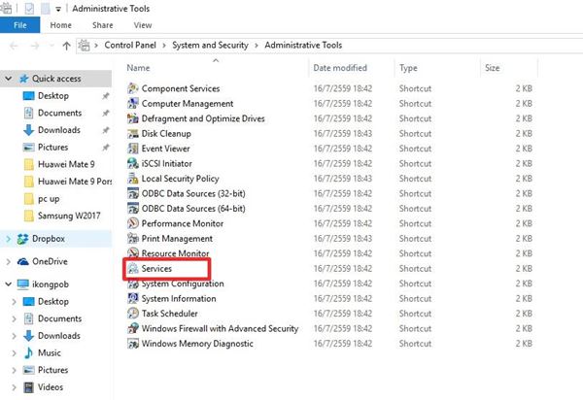Click the Disk Cleanup date 16/7/2559 18:43

coord(342,134)
